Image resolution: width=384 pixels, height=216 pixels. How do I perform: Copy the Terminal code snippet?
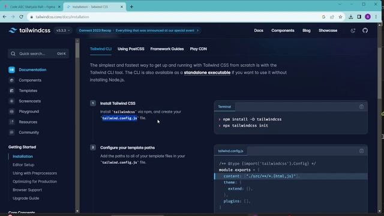click(x=361, y=107)
